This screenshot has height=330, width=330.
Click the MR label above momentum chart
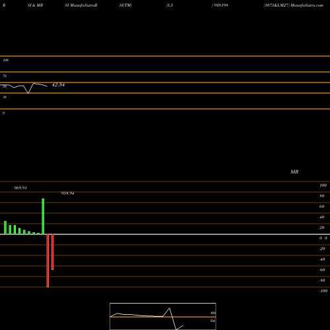294,172
